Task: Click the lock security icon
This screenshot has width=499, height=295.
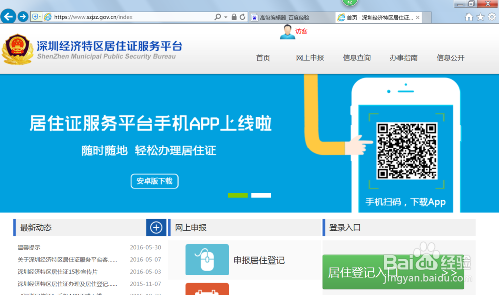Action: pyautogui.click(x=234, y=17)
